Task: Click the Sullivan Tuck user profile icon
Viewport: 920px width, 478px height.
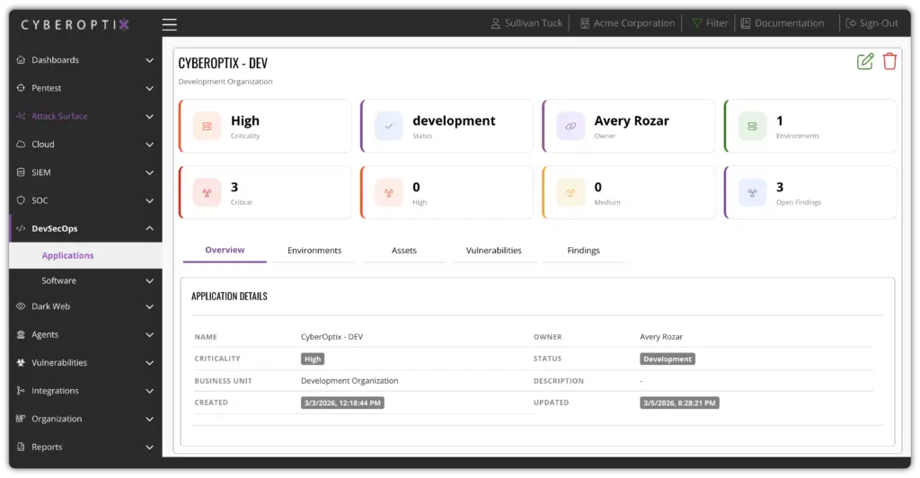Action: coord(495,23)
